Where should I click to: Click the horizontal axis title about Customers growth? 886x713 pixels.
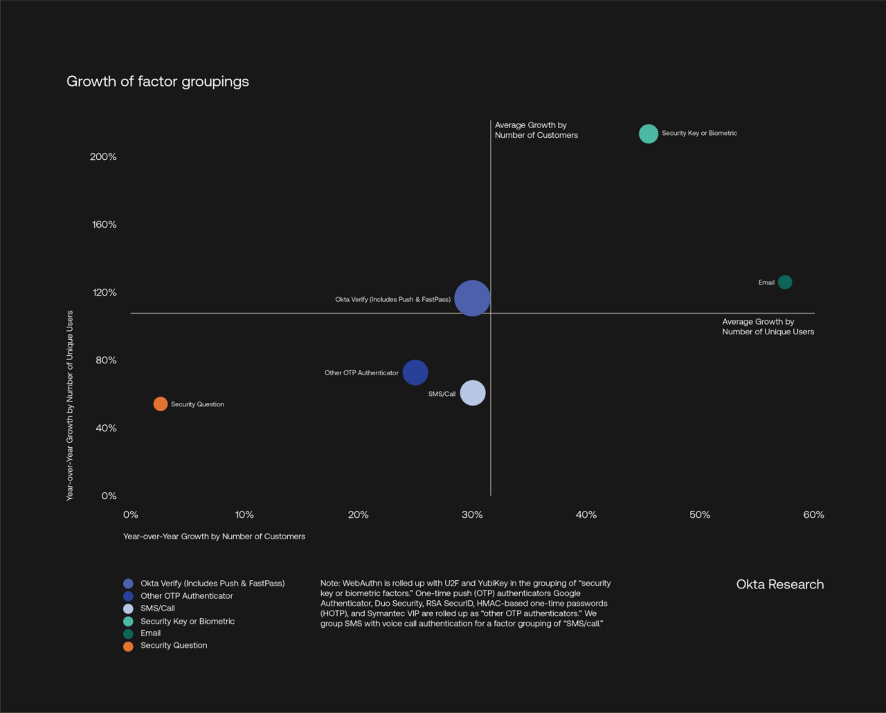pyautogui.click(x=214, y=536)
